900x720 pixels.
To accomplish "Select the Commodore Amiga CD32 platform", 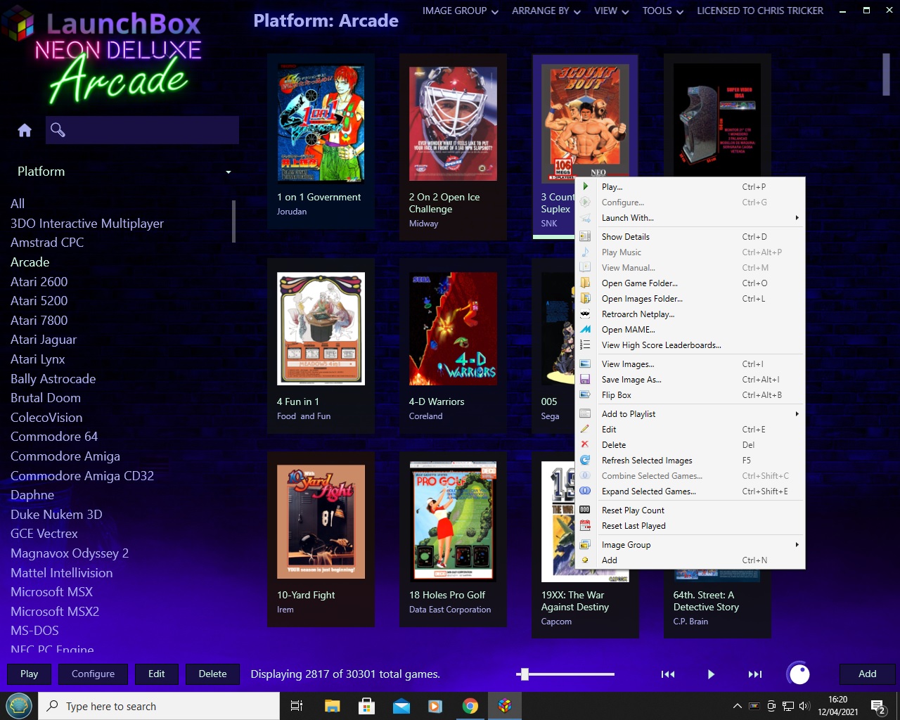I will pos(82,475).
